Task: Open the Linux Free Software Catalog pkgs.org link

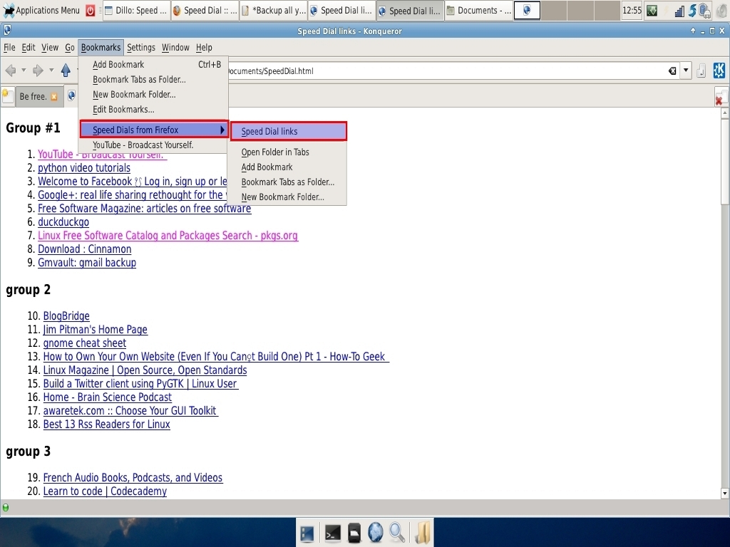Action: coord(168,235)
